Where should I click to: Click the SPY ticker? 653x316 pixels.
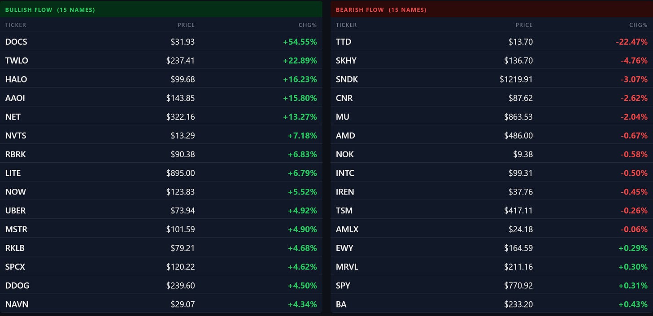click(343, 286)
